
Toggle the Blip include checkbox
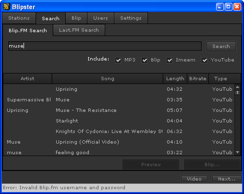144,60
